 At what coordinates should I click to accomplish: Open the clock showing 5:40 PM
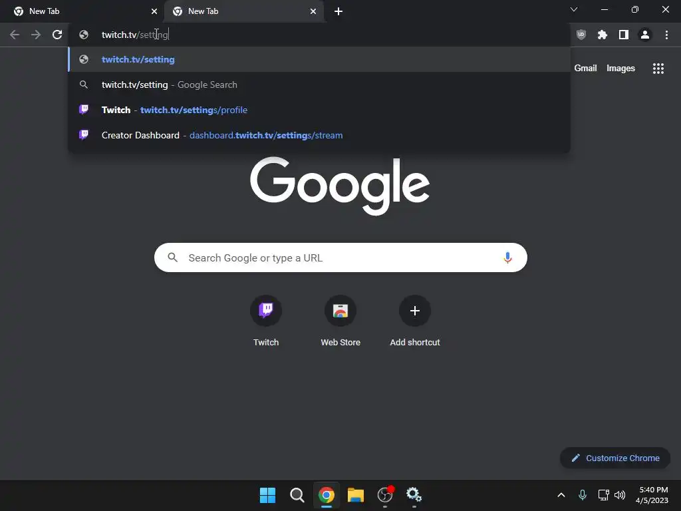[x=652, y=495]
